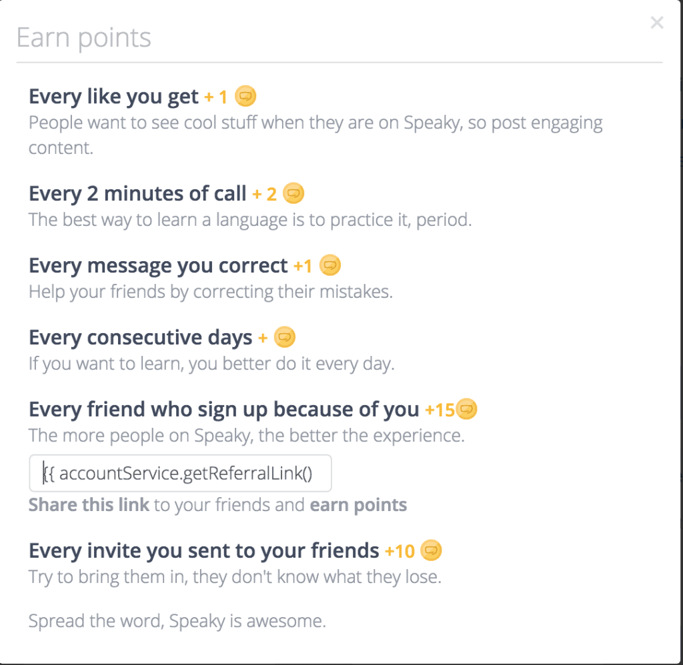Image resolution: width=683 pixels, height=665 pixels.
Task: Click the coin icon next to 'Every like you get'
Action: [x=245, y=96]
